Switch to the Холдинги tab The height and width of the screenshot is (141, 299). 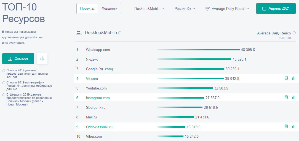point(110,9)
